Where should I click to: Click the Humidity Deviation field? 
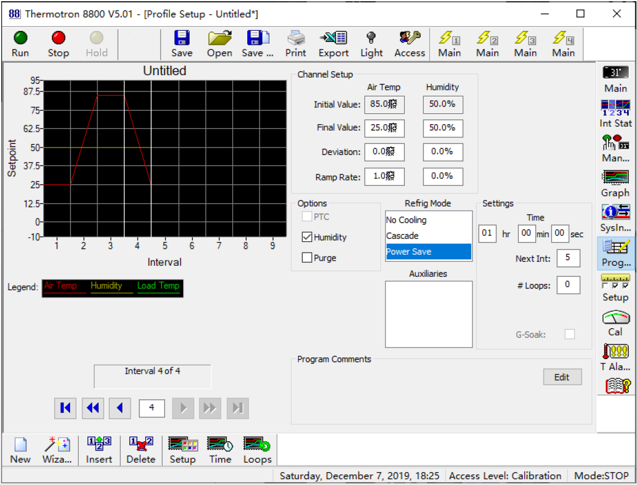(x=443, y=152)
